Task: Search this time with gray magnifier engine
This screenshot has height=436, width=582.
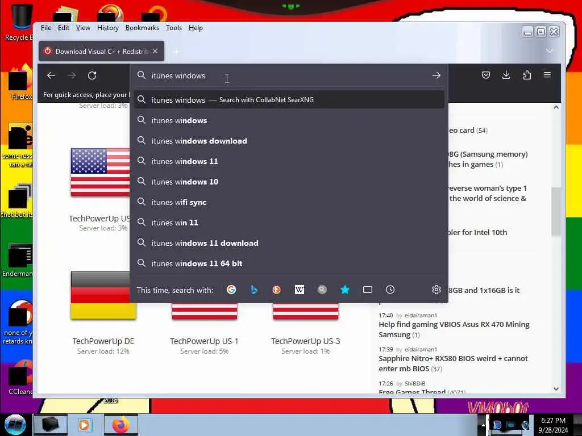Action: (322, 290)
